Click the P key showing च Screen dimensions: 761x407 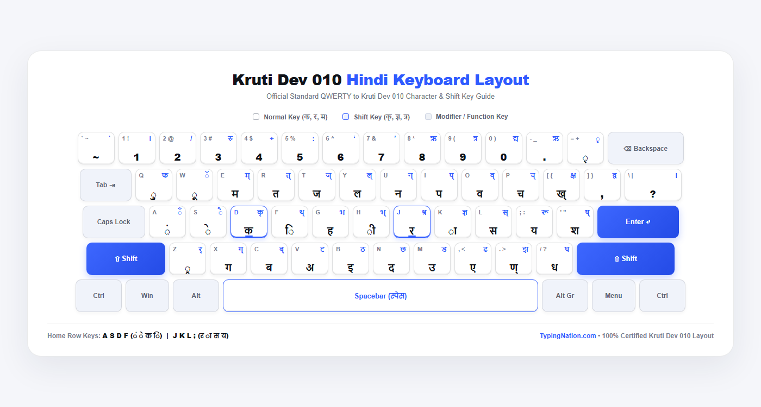(520, 185)
